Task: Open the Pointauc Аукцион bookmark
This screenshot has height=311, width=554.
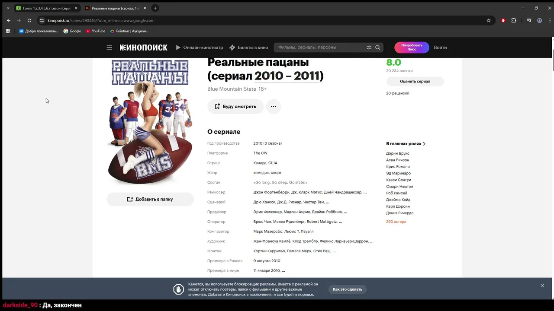Action: tap(129, 31)
